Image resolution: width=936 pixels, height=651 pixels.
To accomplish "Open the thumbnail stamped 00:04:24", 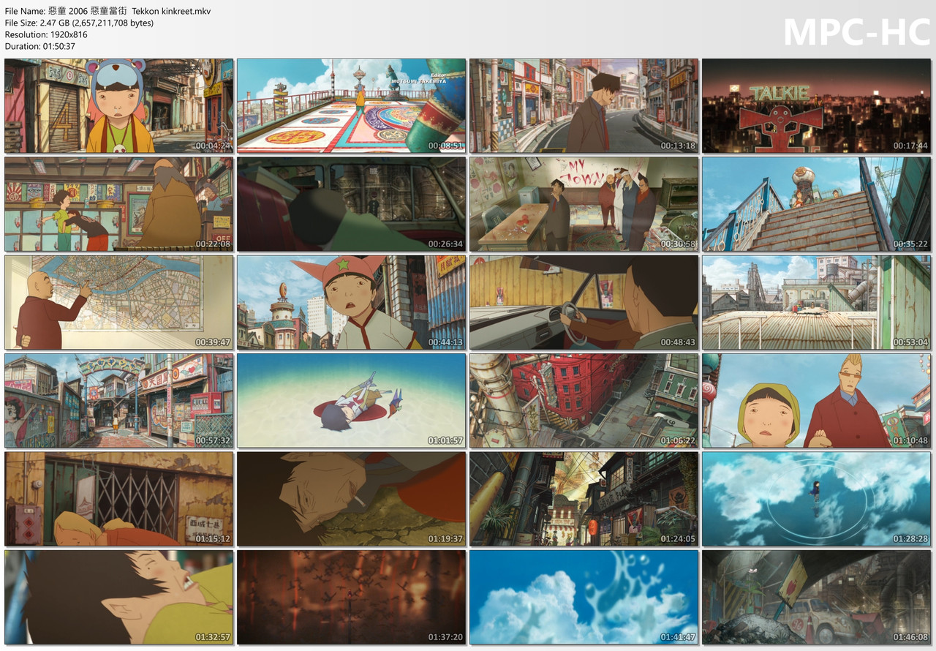I will coord(119,106).
